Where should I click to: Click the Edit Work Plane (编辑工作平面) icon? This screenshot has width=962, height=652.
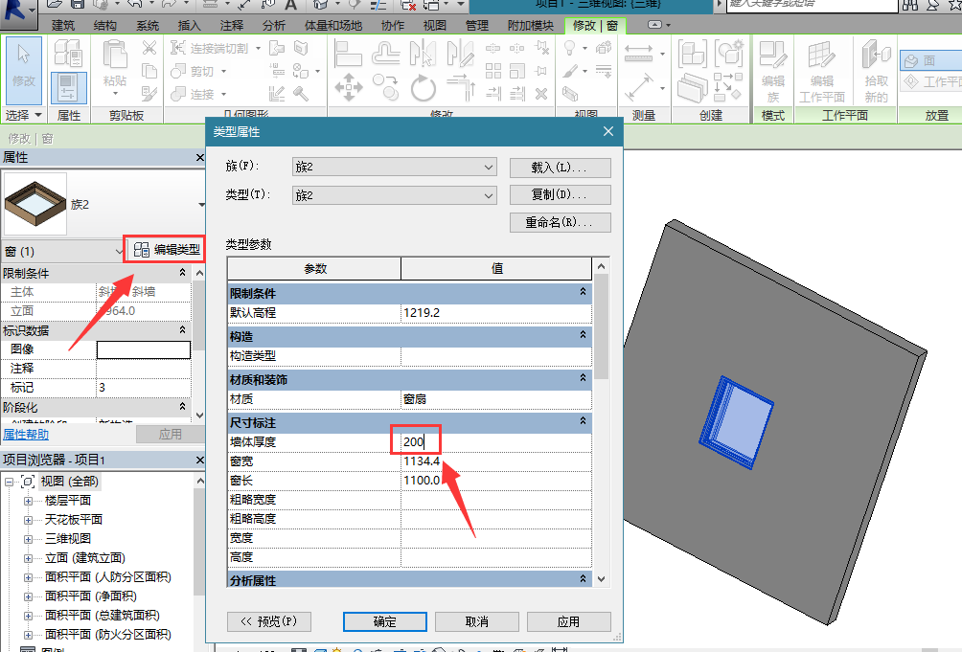point(822,71)
